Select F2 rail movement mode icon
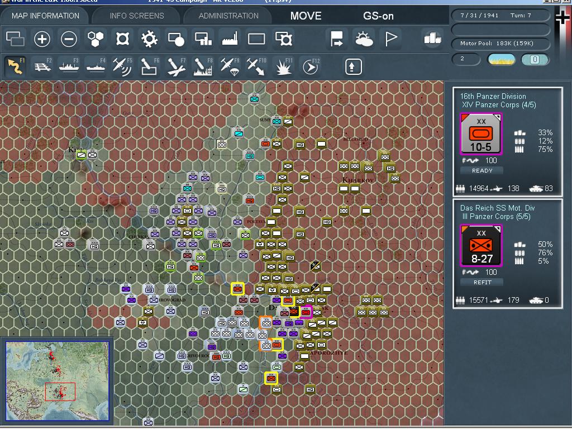572x429 pixels. click(42, 66)
